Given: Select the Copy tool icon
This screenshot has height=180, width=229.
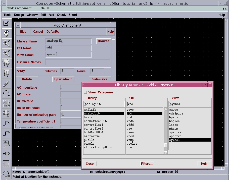Looking at the screenshot, I should point(6,73).
